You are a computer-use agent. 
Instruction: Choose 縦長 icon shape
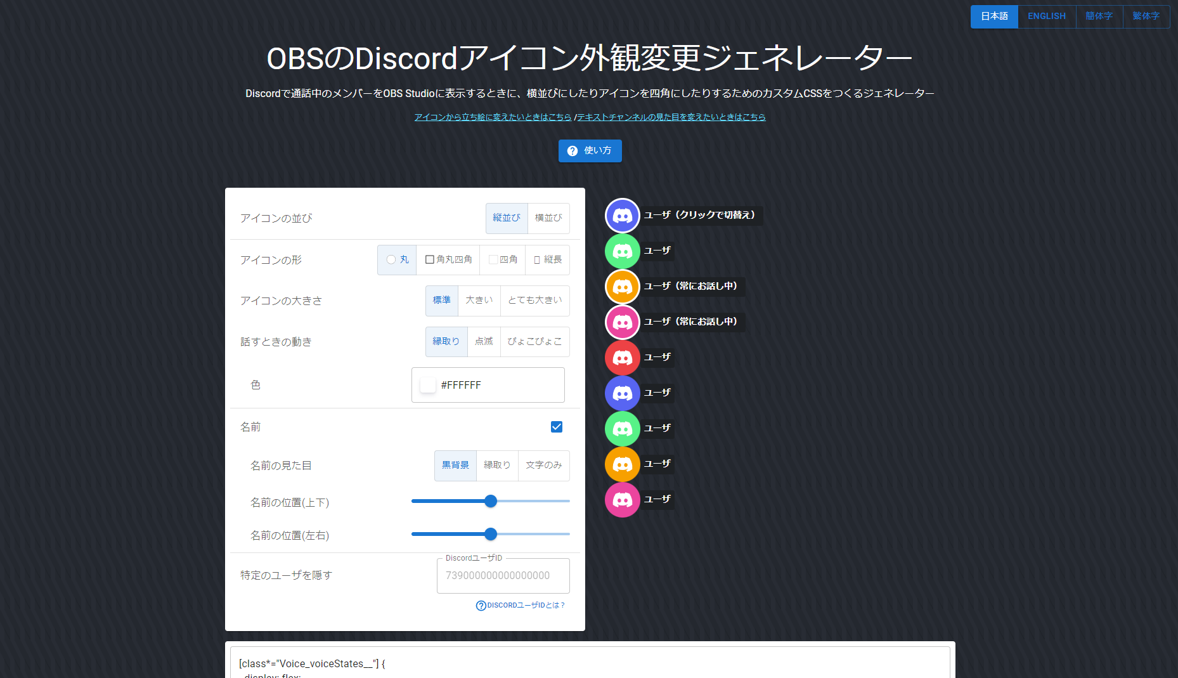[548, 260]
